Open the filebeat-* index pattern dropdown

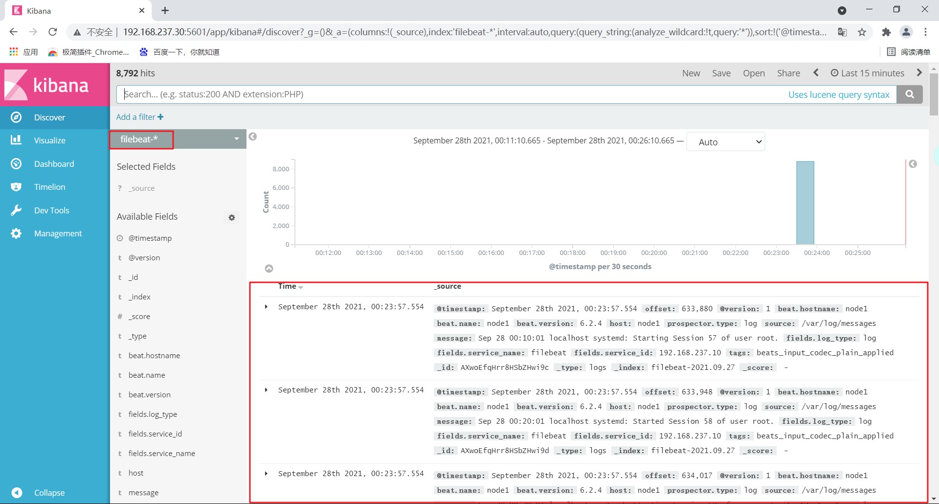click(178, 139)
